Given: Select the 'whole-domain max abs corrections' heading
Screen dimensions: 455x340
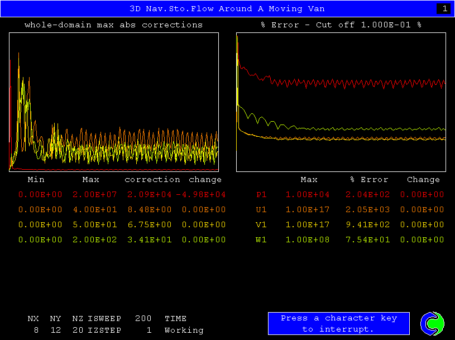Looking at the screenshot, I should tap(113, 25).
